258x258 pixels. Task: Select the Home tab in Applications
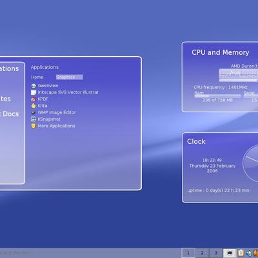pyautogui.click(x=37, y=77)
